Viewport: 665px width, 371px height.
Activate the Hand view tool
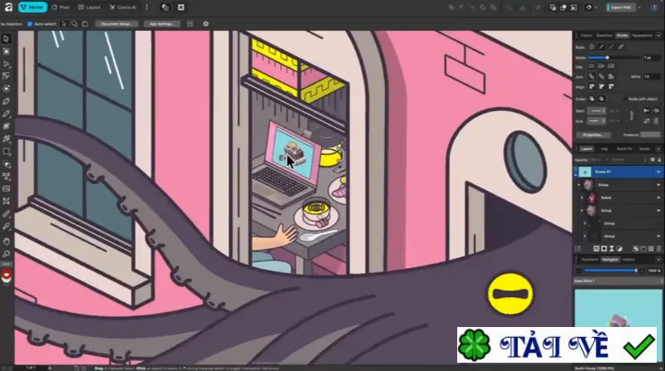click(7, 241)
